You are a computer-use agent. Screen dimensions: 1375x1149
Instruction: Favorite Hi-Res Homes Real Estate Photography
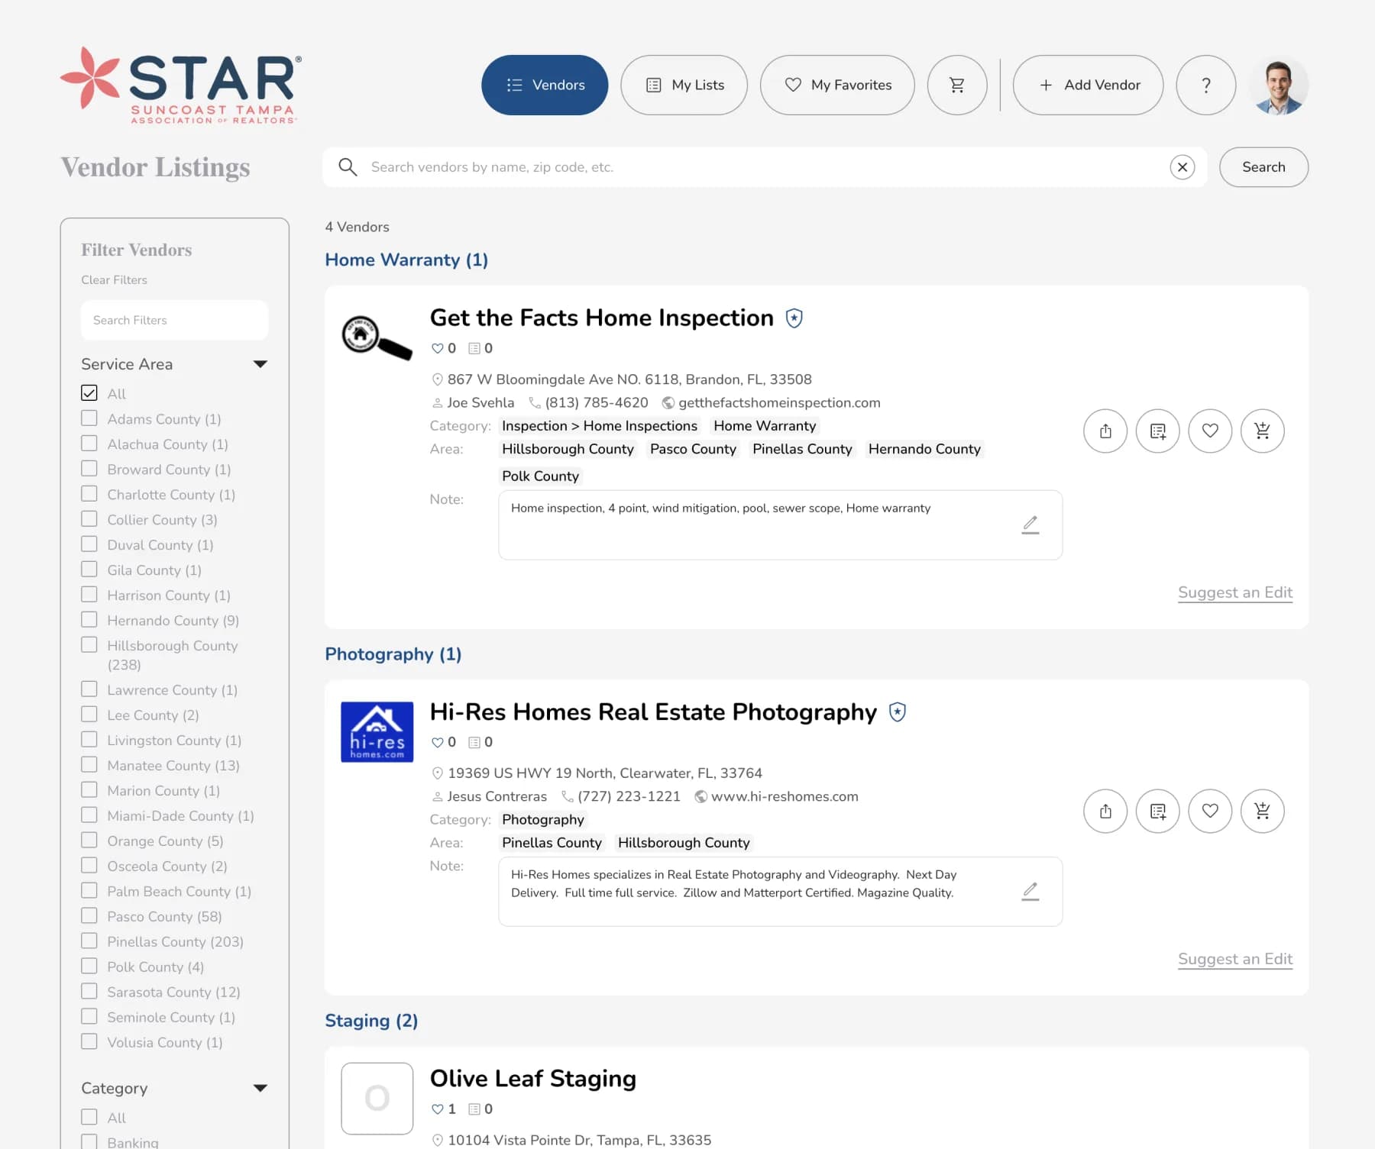pyautogui.click(x=1209, y=811)
